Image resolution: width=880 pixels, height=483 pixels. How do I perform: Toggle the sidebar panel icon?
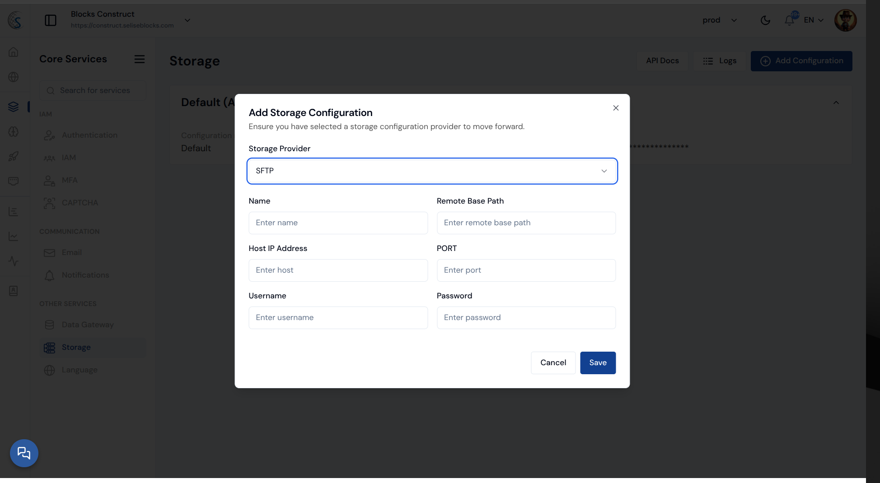[51, 20]
